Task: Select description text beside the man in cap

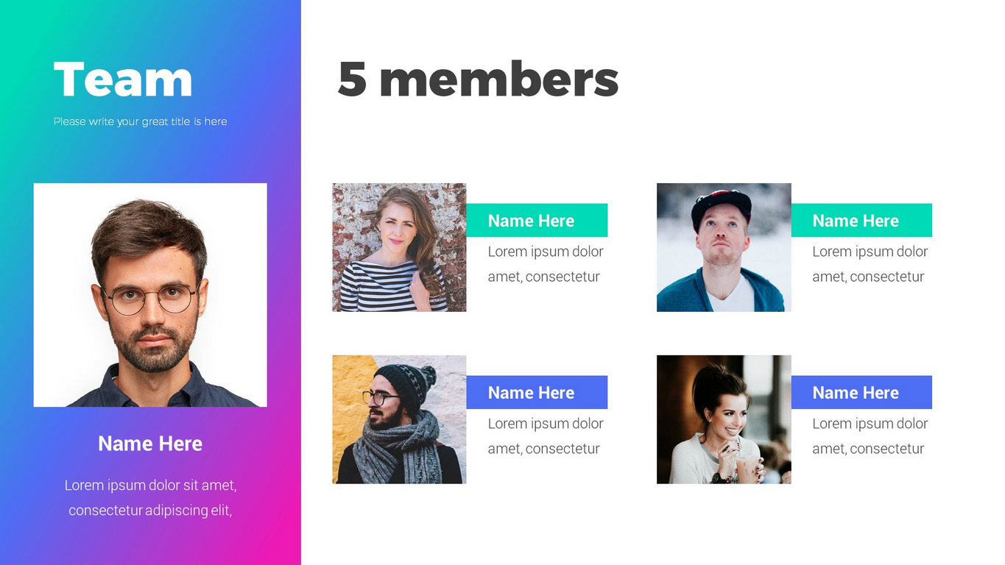Action: tap(870, 264)
